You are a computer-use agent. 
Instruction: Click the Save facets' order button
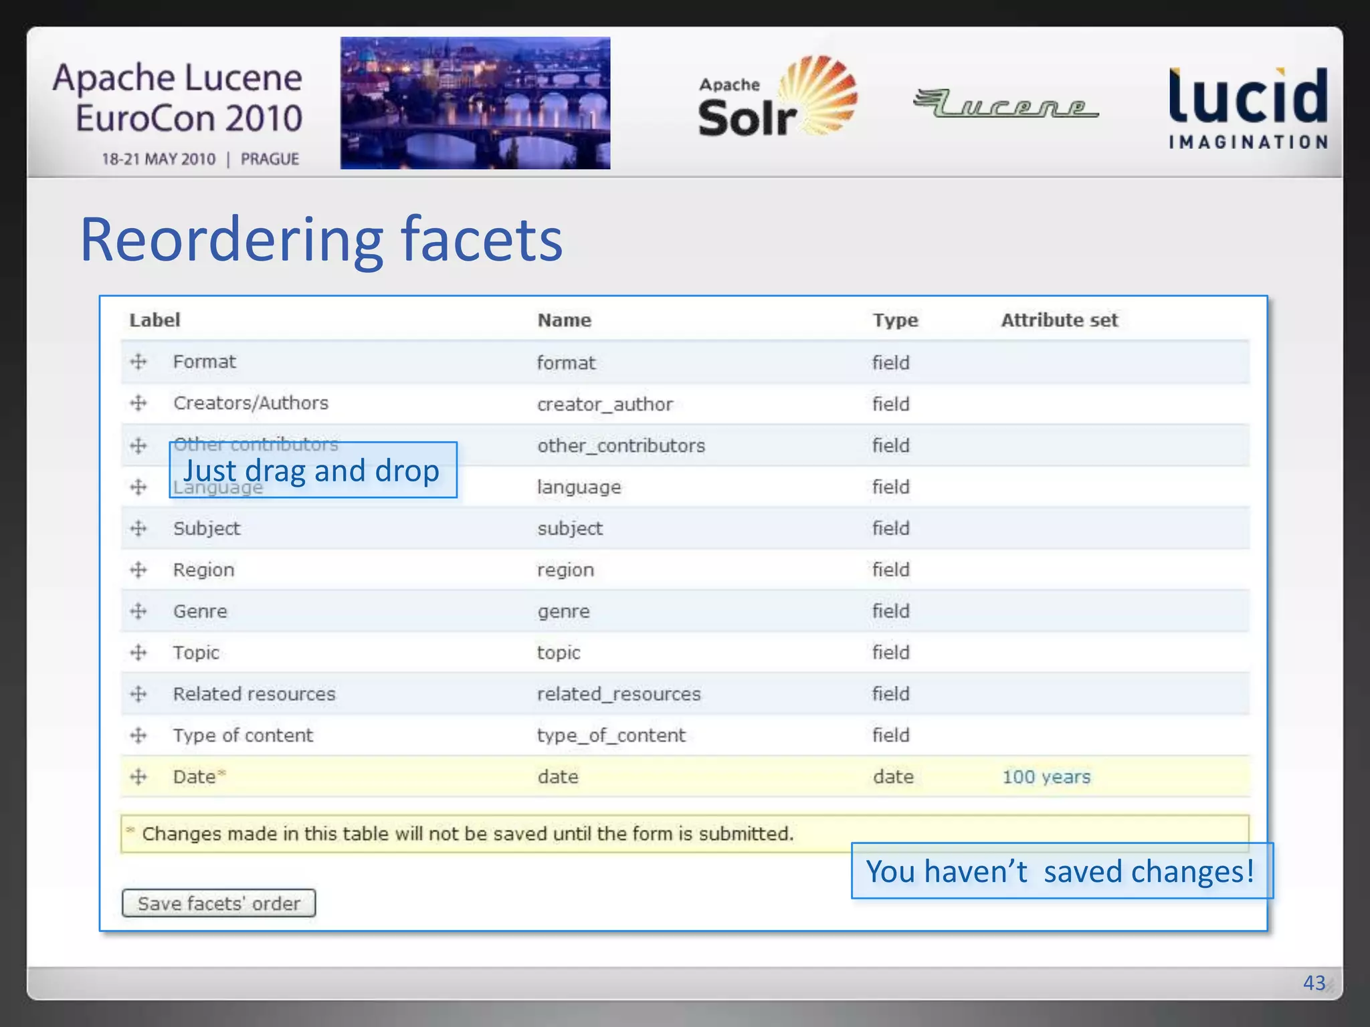[x=219, y=903]
